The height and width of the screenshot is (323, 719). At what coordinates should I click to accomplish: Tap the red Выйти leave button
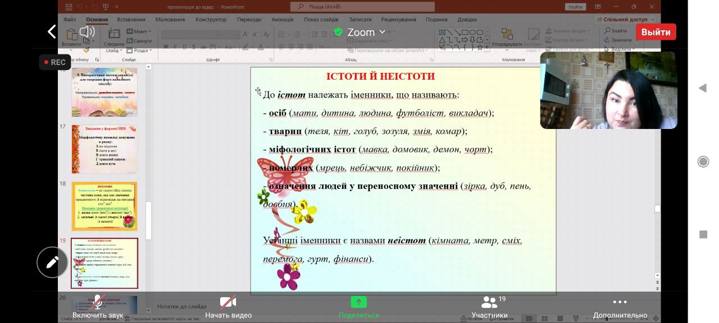pyautogui.click(x=656, y=32)
